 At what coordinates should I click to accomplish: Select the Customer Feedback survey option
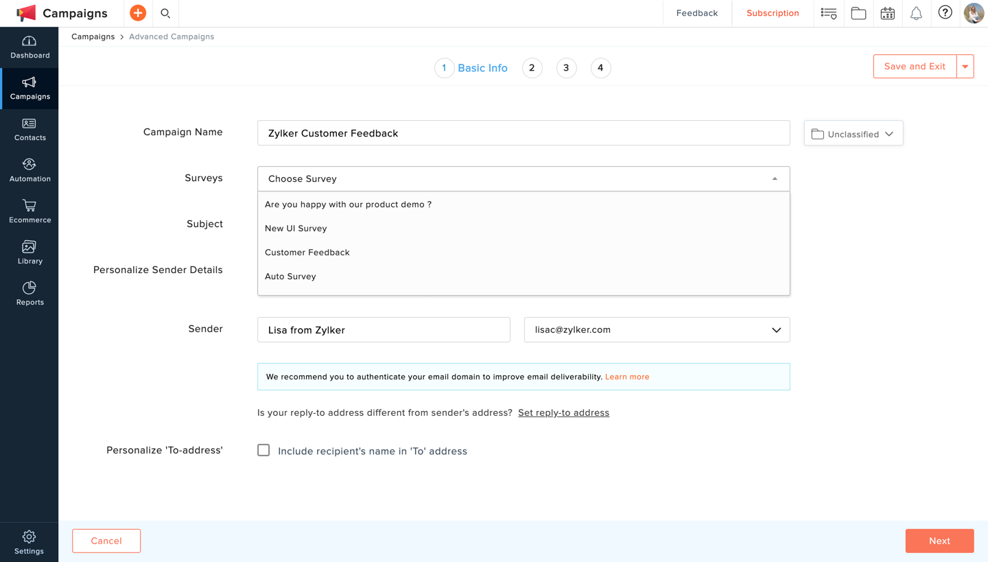[x=307, y=253]
